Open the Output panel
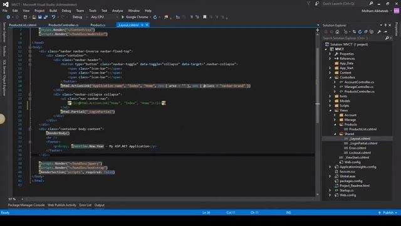 coord(100,205)
